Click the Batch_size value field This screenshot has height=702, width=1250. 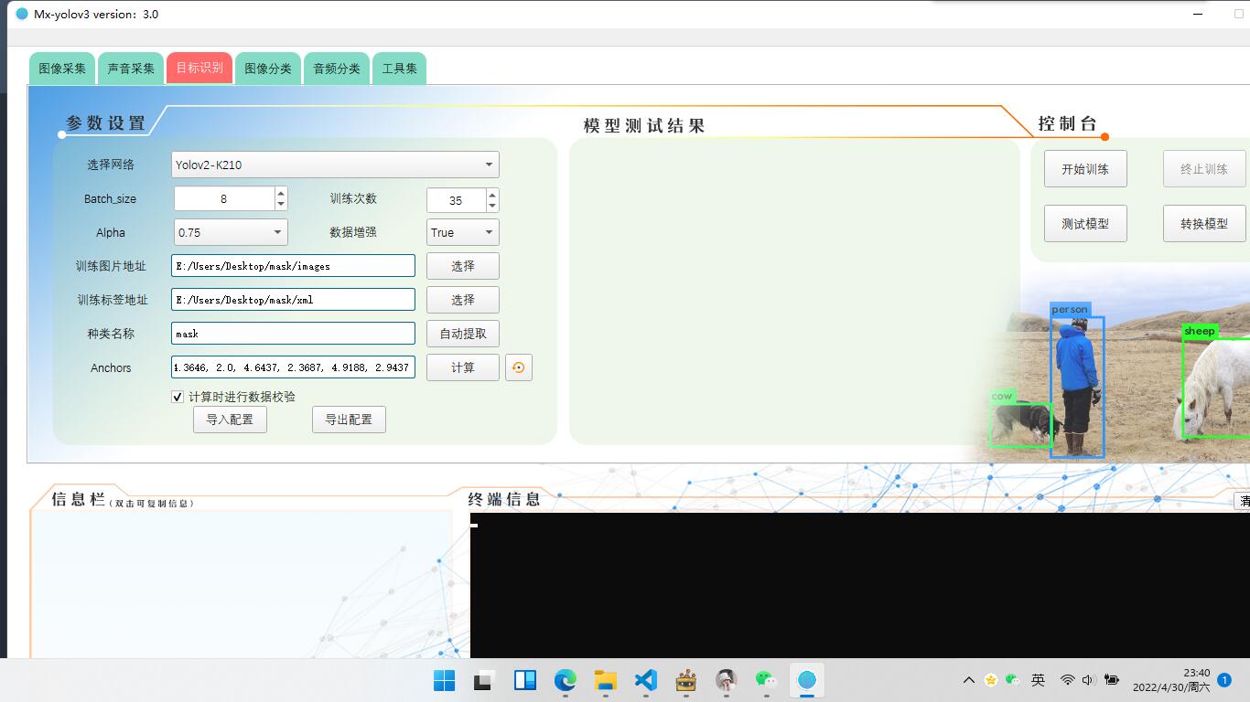224,198
